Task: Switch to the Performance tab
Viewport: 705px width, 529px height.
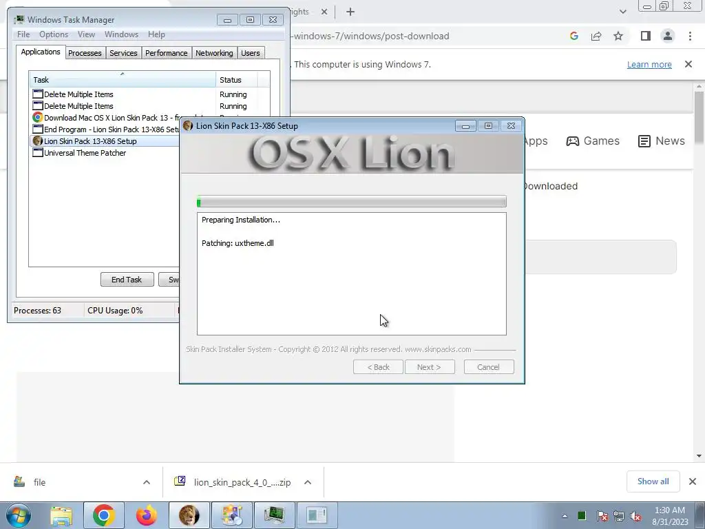Action: (166, 53)
